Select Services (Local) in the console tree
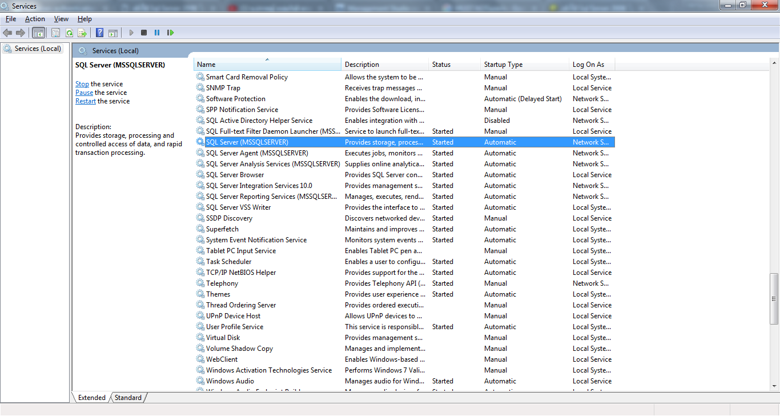Image resolution: width=780 pixels, height=416 pixels. click(x=38, y=49)
